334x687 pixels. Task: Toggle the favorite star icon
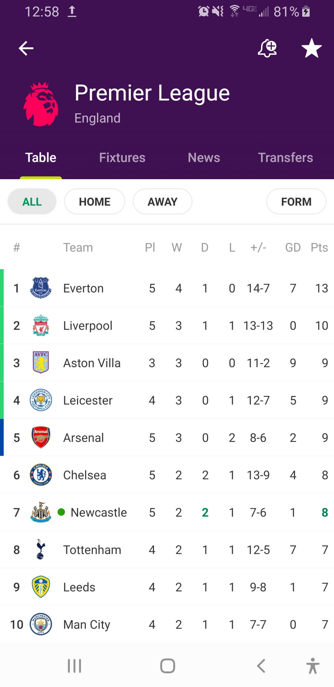point(311,48)
